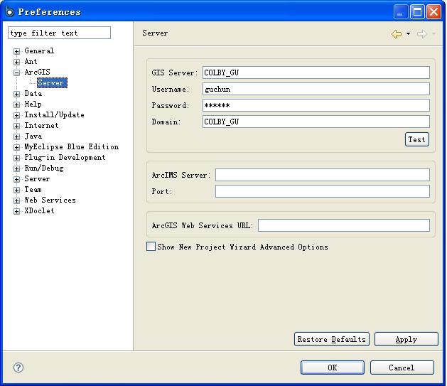Expand the General tree node

click(16, 51)
